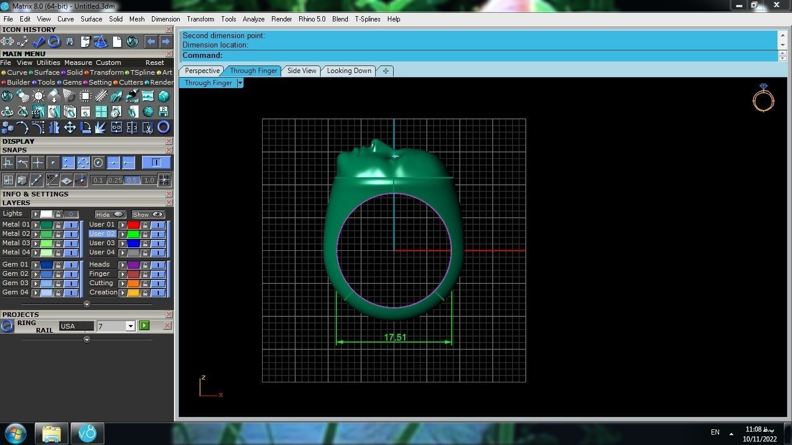Expand User 03 layer arrow button
Image resolution: width=792 pixels, height=445 pixels.
(x=122, y=243)
